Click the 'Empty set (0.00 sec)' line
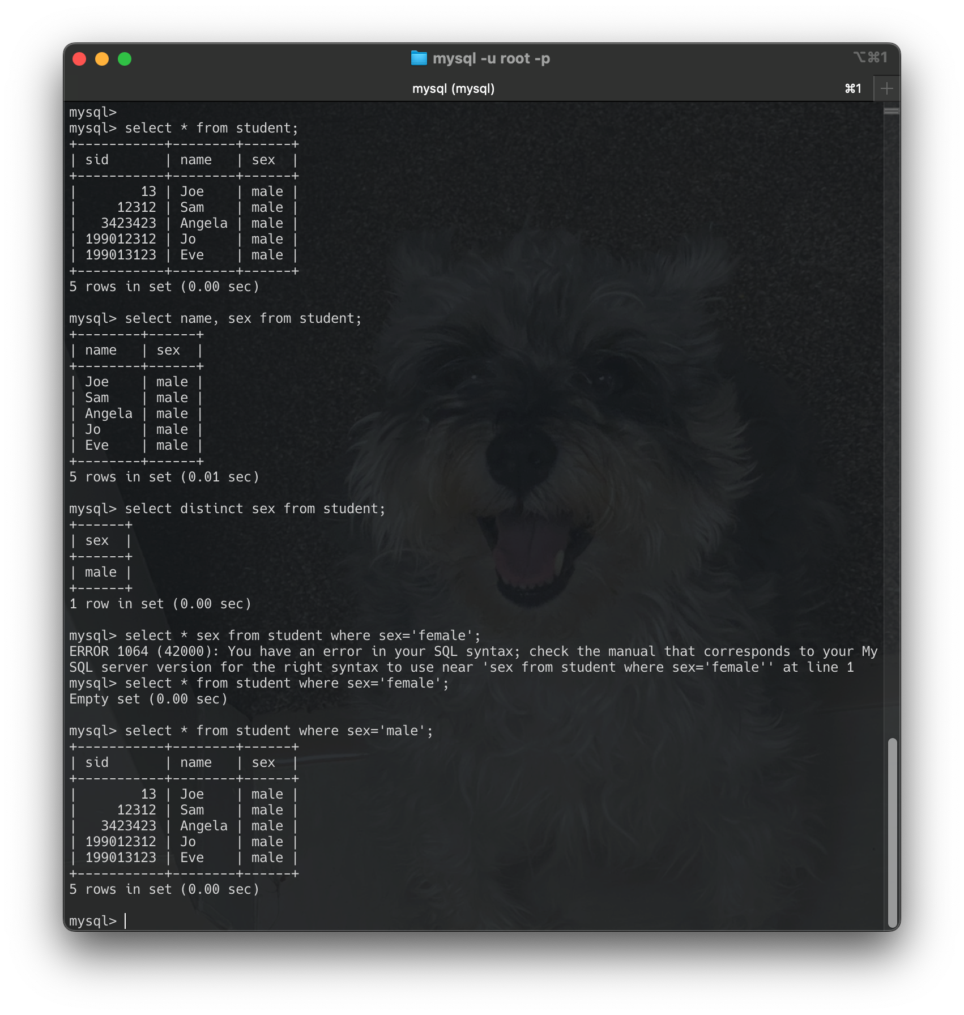The height and width of the screenshot is (1015, 964). point(147,699)
